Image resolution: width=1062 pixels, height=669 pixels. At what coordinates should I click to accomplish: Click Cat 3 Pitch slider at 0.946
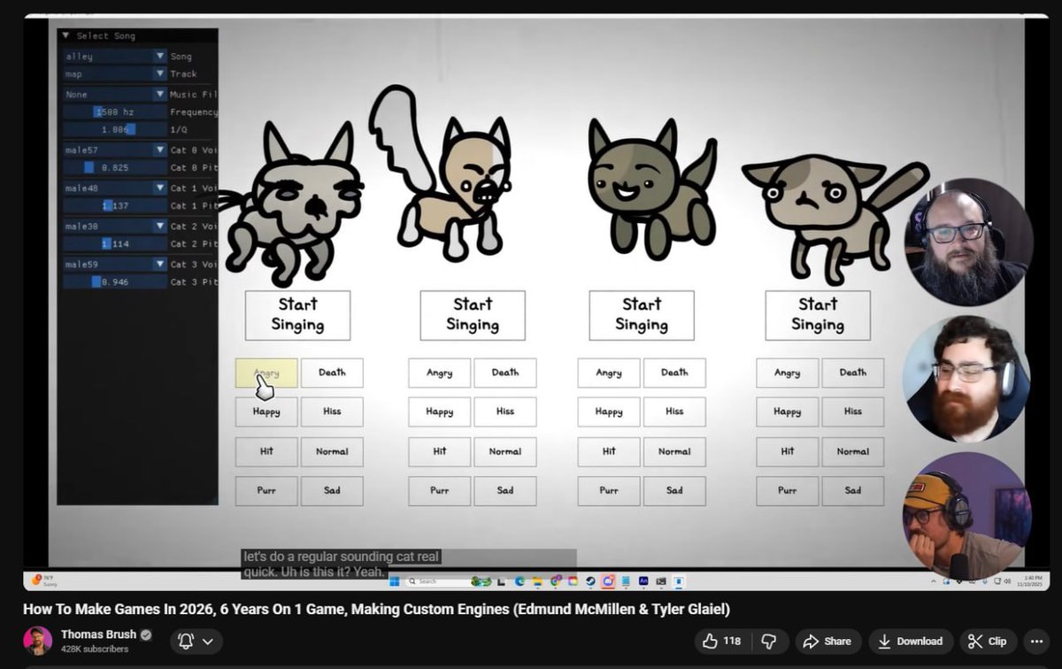click(114, 281)
